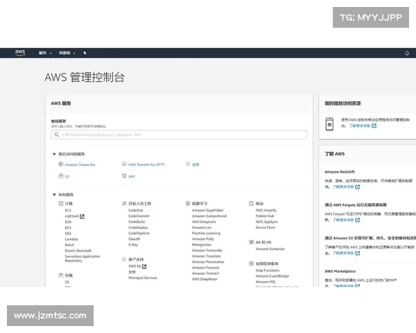Click the application integration category icon
416x333 pixels.
[251, 264]
